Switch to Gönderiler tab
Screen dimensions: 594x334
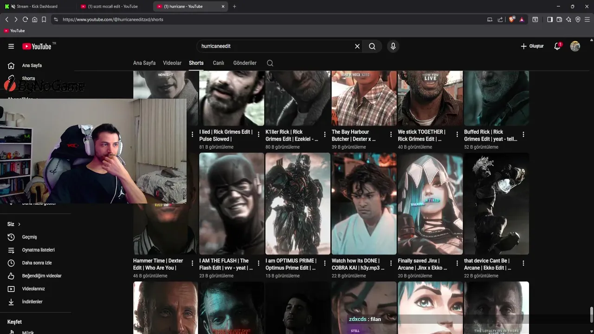point(245,63)
